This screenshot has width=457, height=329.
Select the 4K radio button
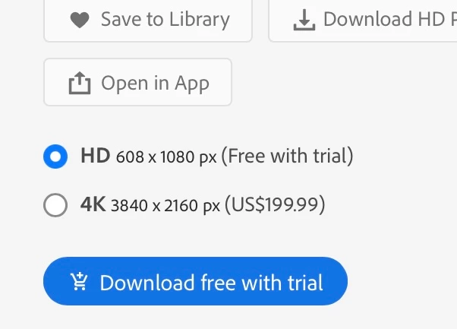[55, 205]
